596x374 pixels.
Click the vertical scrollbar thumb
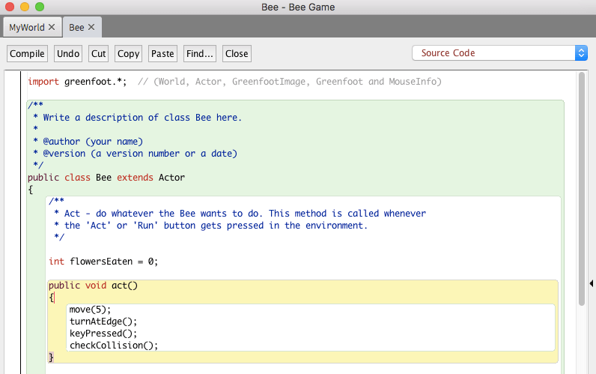point(582,189)
